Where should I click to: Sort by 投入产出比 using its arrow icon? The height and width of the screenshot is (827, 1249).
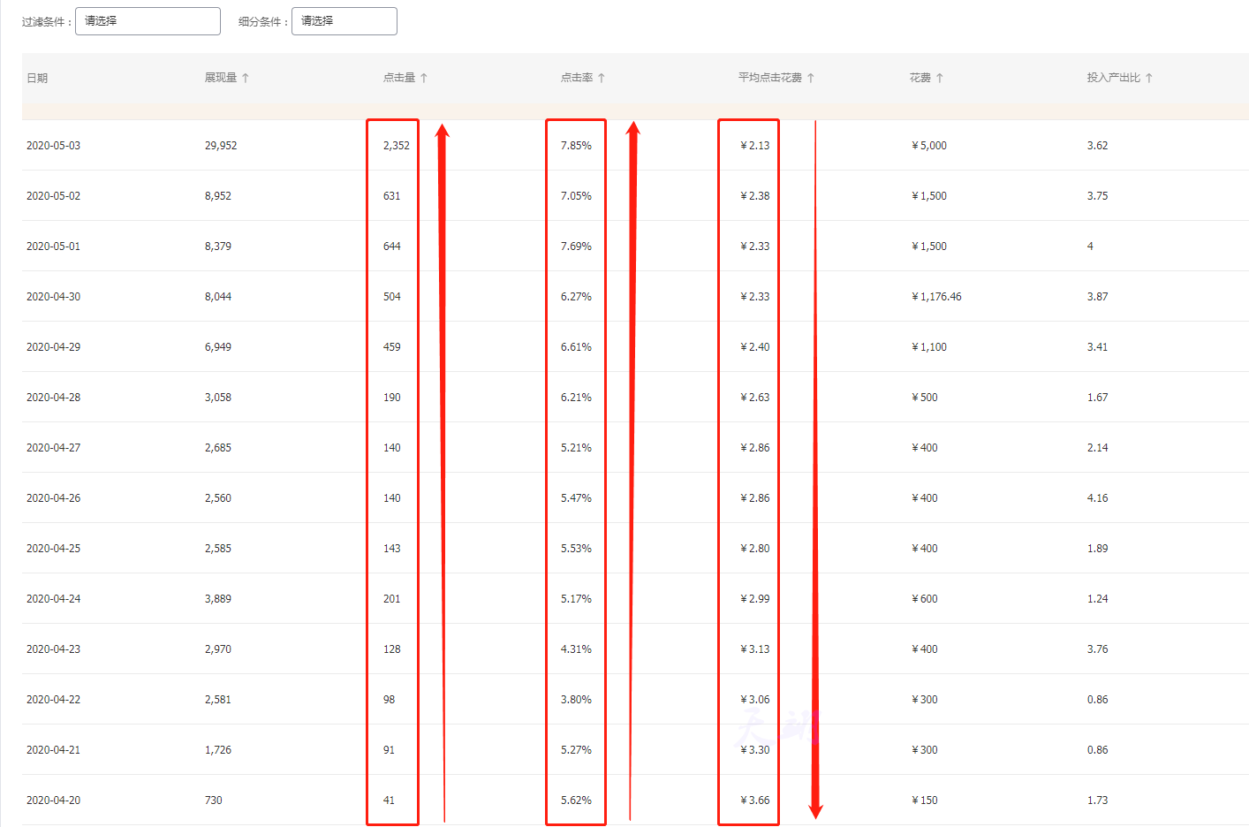[x=1149, y=78]
